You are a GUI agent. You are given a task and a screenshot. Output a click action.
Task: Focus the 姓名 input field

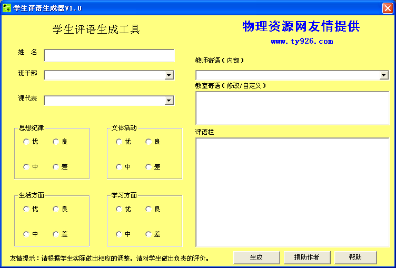pos(109,55)
